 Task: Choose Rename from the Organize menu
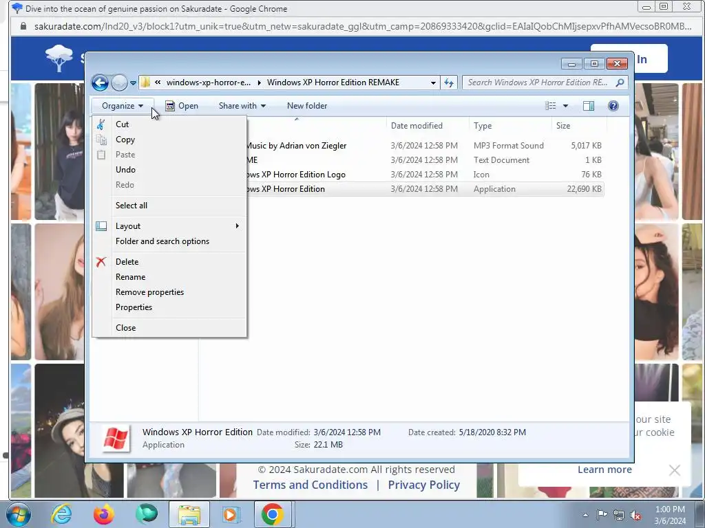(169, 277)
